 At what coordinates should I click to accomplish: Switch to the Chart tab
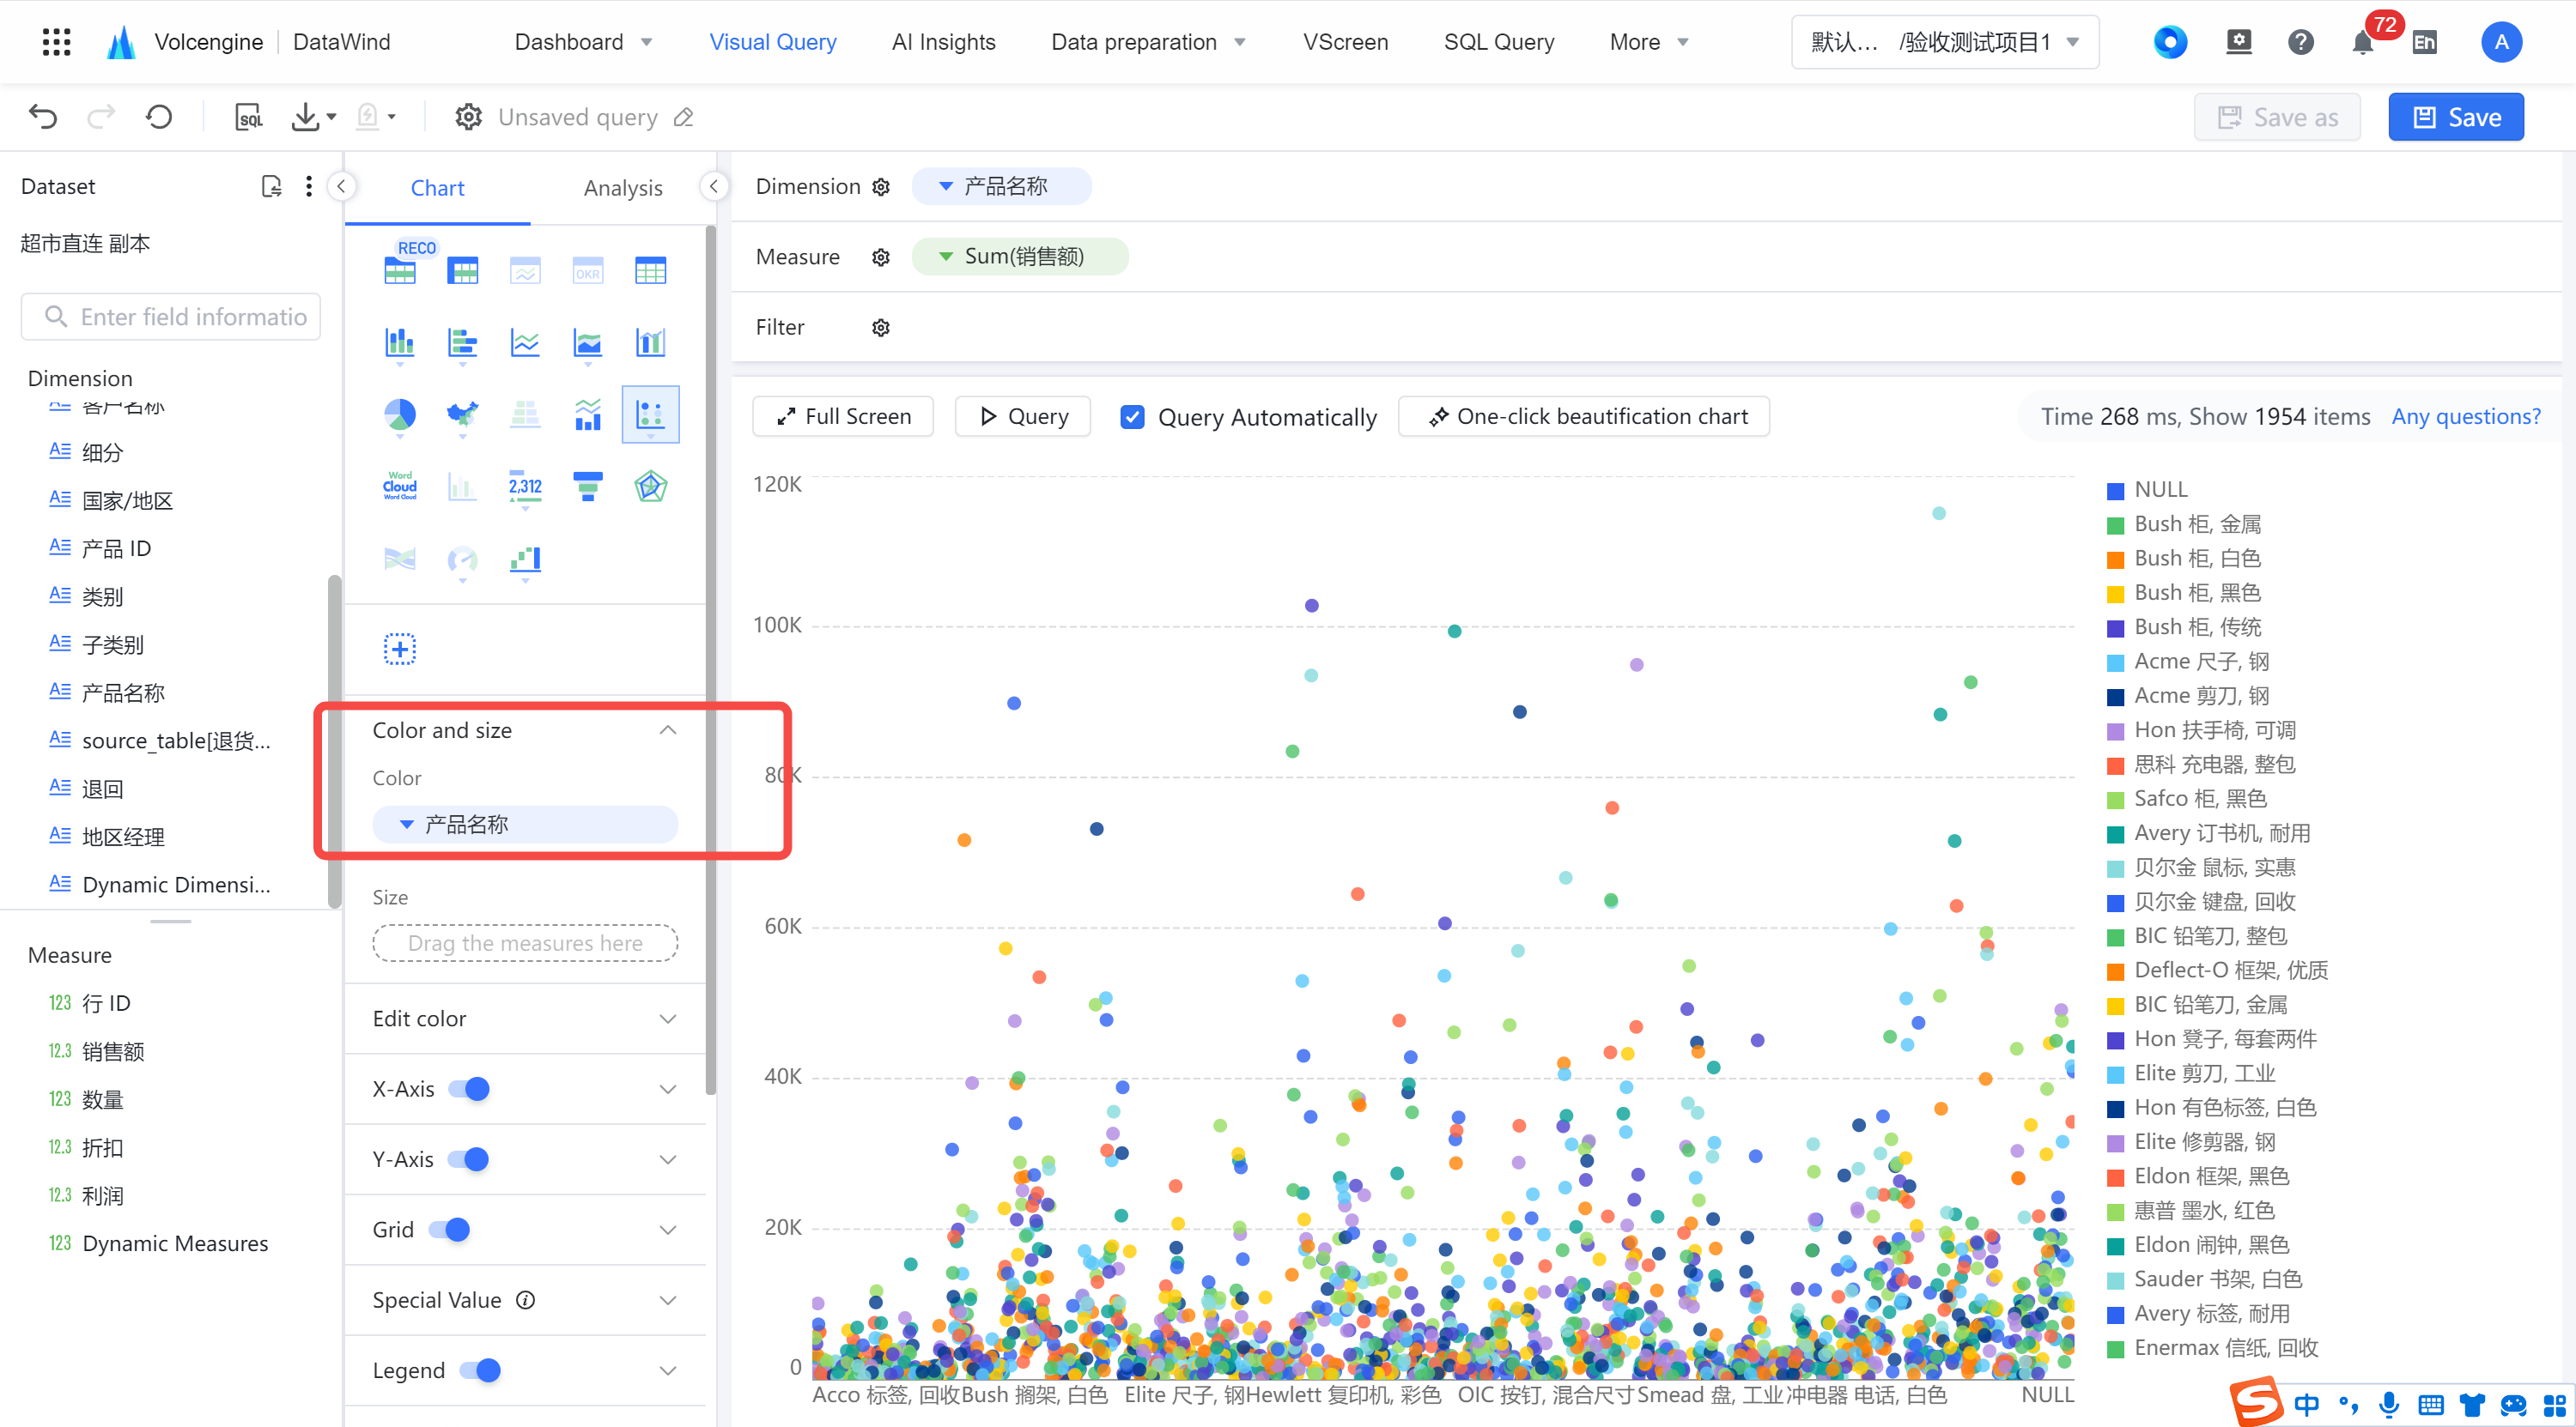437,187
